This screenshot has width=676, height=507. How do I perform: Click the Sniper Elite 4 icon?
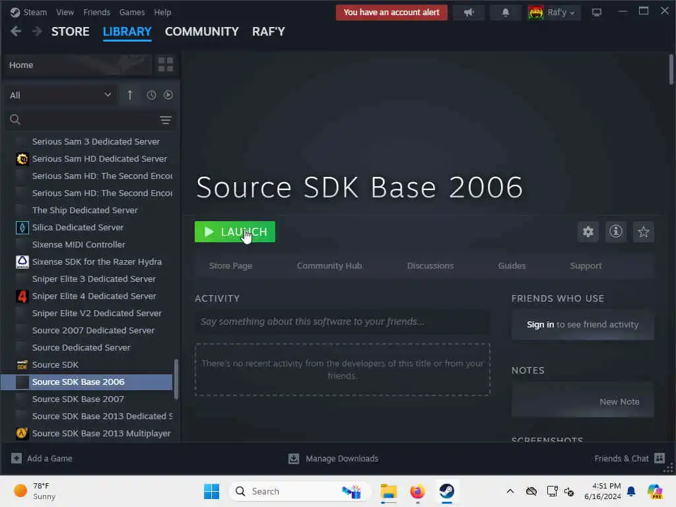coord(22,296)
